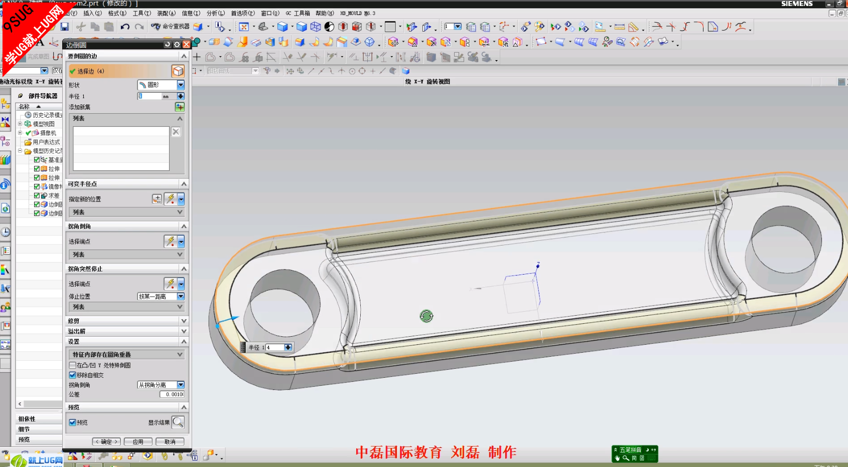Click the select edge cube icon
This screenshot has height=467, width=848.
pos(178,71)
